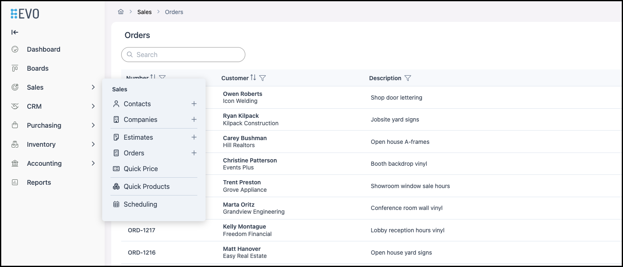Click the Orders search field

click(x=183, y=55)
